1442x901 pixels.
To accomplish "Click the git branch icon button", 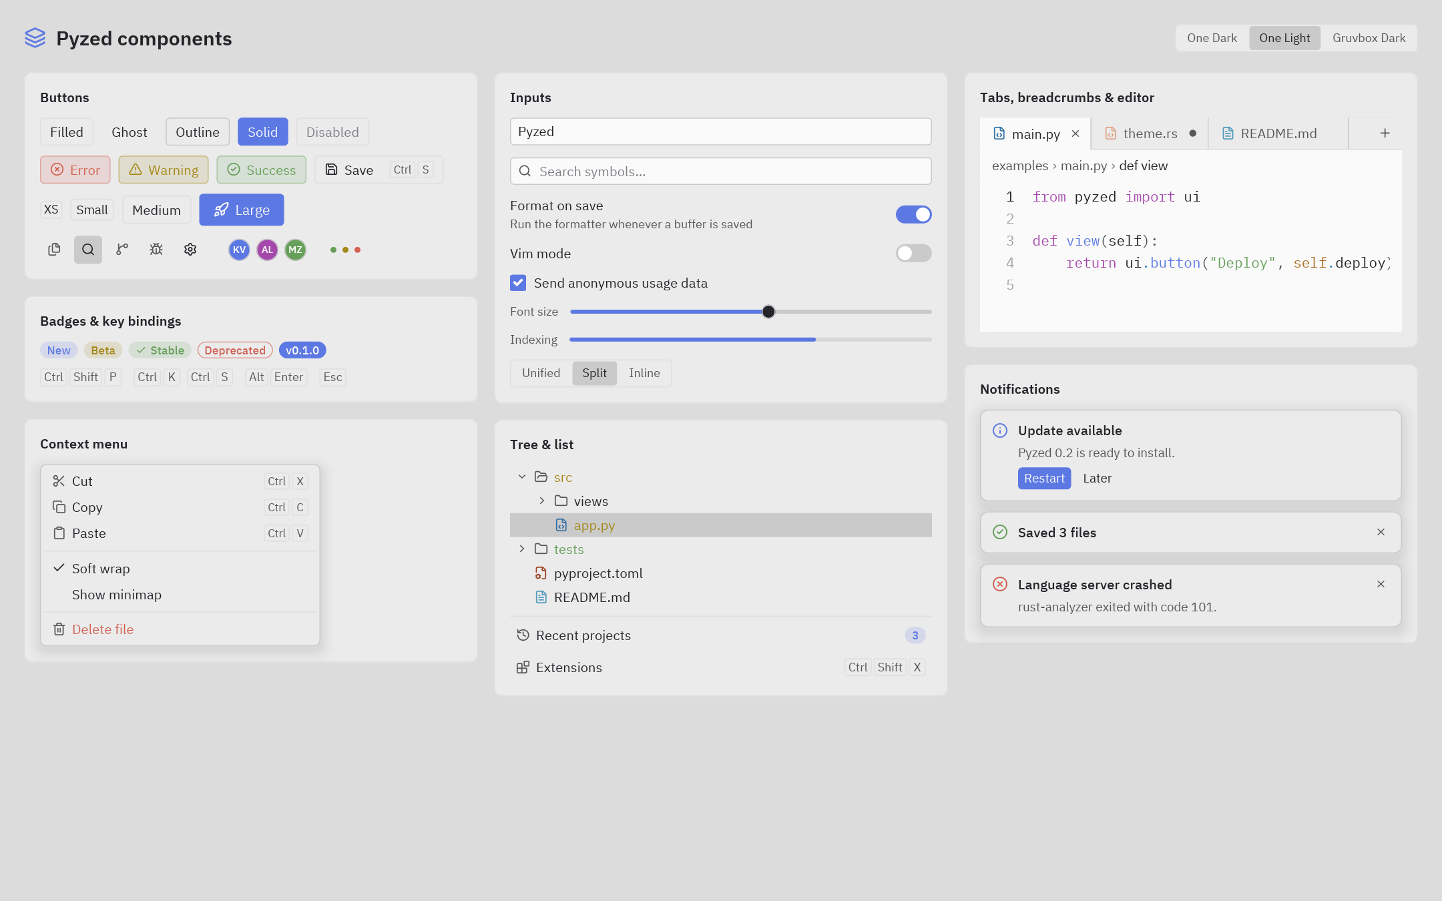I will coord(122,250).
